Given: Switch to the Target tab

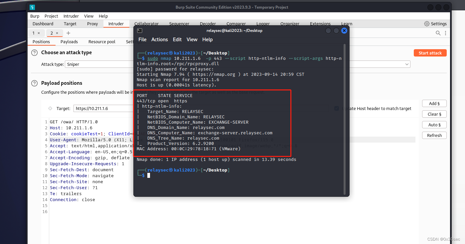Looking at the screenshot, I should point(70,24).
